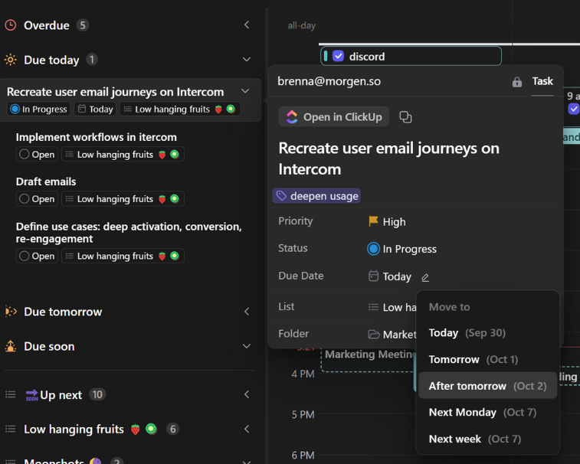This screenshot has width=580, height=464.
Task: Switch to the Task tab
Action: tap(542, 81)
